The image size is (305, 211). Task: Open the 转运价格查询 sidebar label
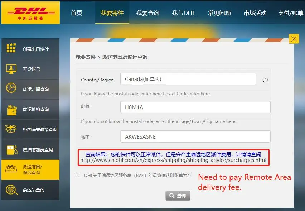point(36,109)
